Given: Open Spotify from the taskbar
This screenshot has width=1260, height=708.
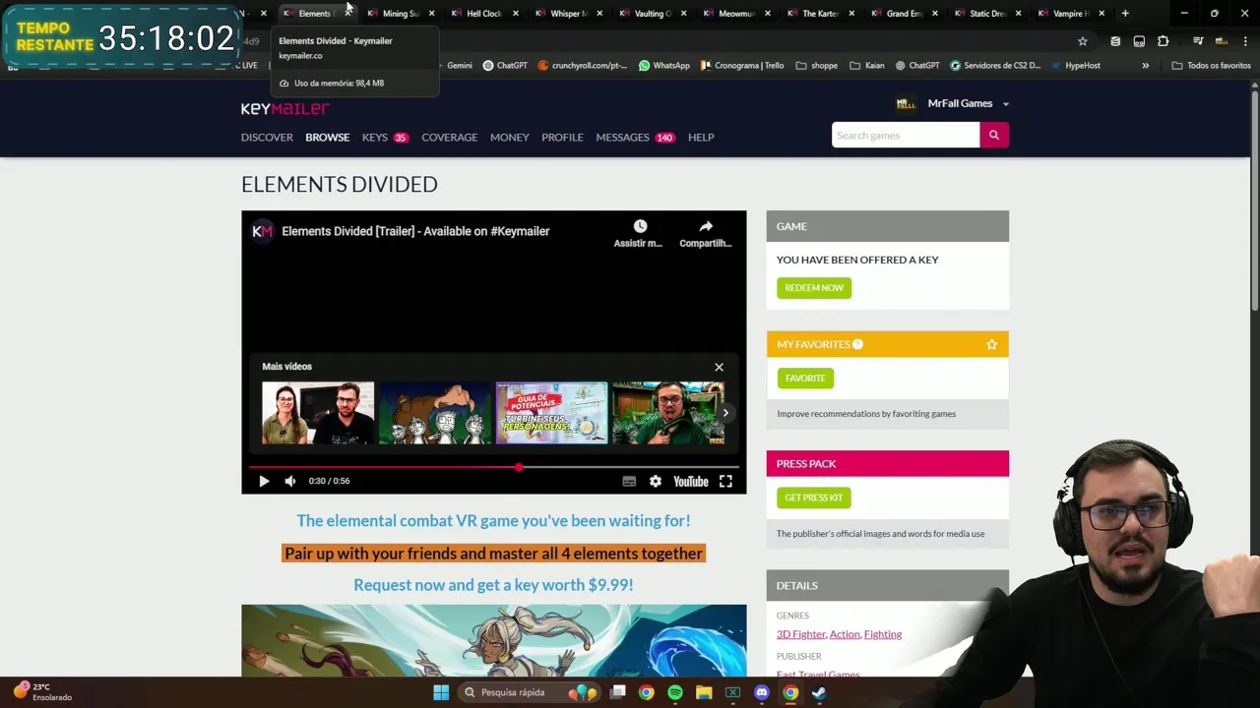Looking at the screenshot, I should [x=675, y=692].
